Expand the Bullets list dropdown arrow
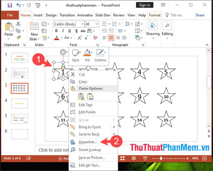 click(109, 24)
